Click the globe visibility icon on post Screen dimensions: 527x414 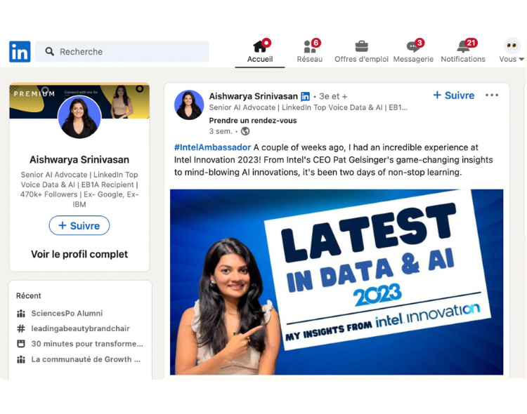tap(245, 131)
